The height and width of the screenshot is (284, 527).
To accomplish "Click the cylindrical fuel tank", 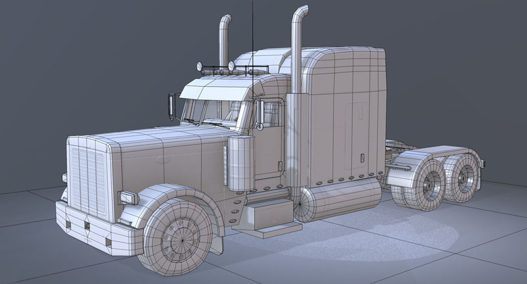I will tap(341, 199).
